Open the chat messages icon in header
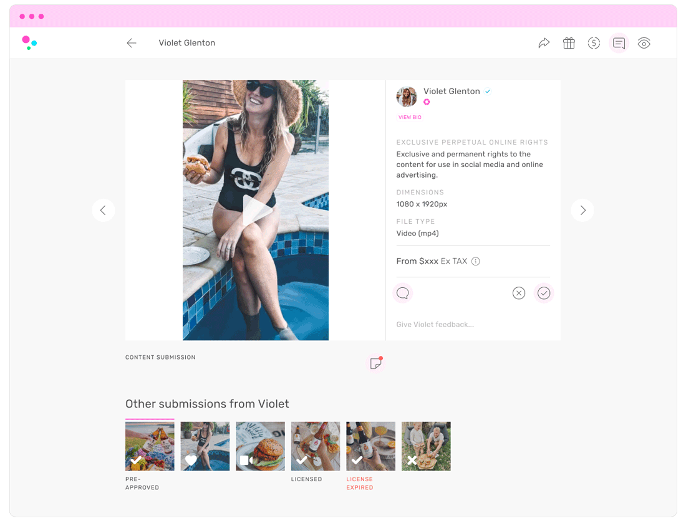 pos(619,43)
